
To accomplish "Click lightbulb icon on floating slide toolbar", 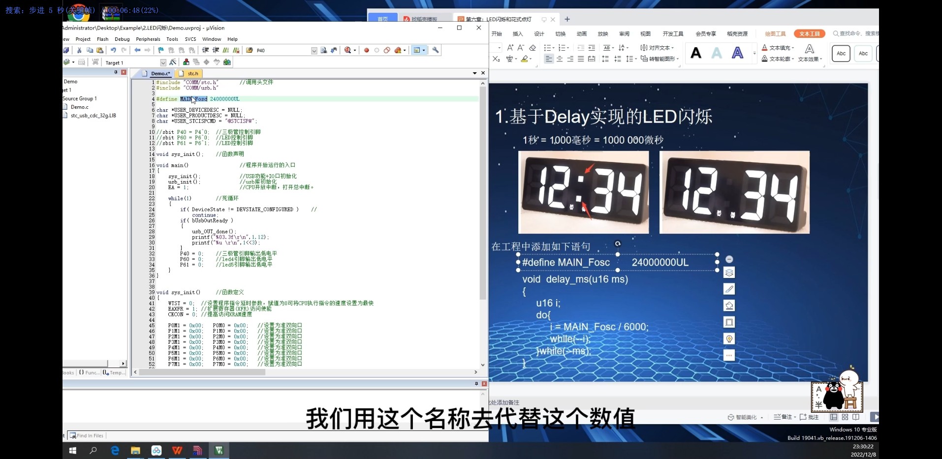I will pos(729,339).
